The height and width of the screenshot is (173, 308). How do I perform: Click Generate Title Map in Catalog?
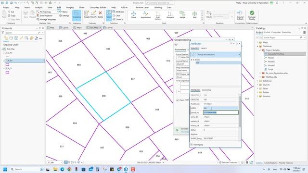point(276,54)
